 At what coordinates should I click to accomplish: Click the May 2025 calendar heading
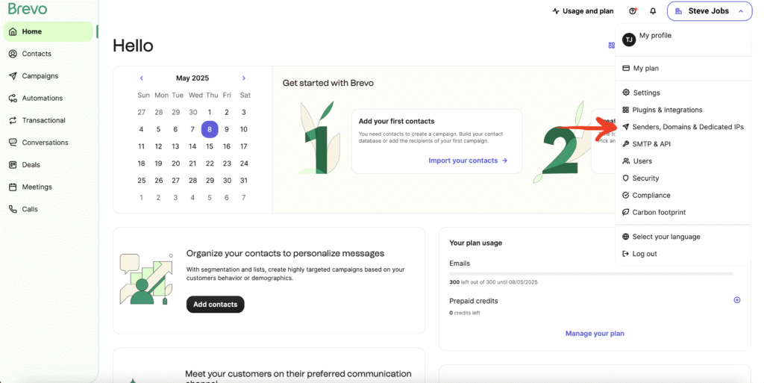click(192, 78)
